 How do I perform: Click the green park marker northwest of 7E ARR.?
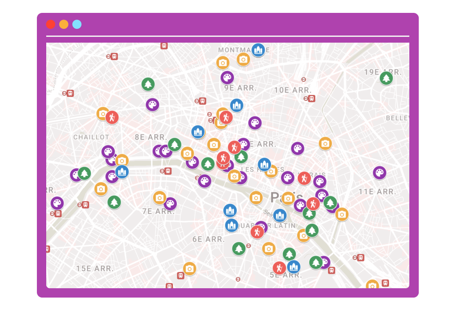[x=114, y=202]
